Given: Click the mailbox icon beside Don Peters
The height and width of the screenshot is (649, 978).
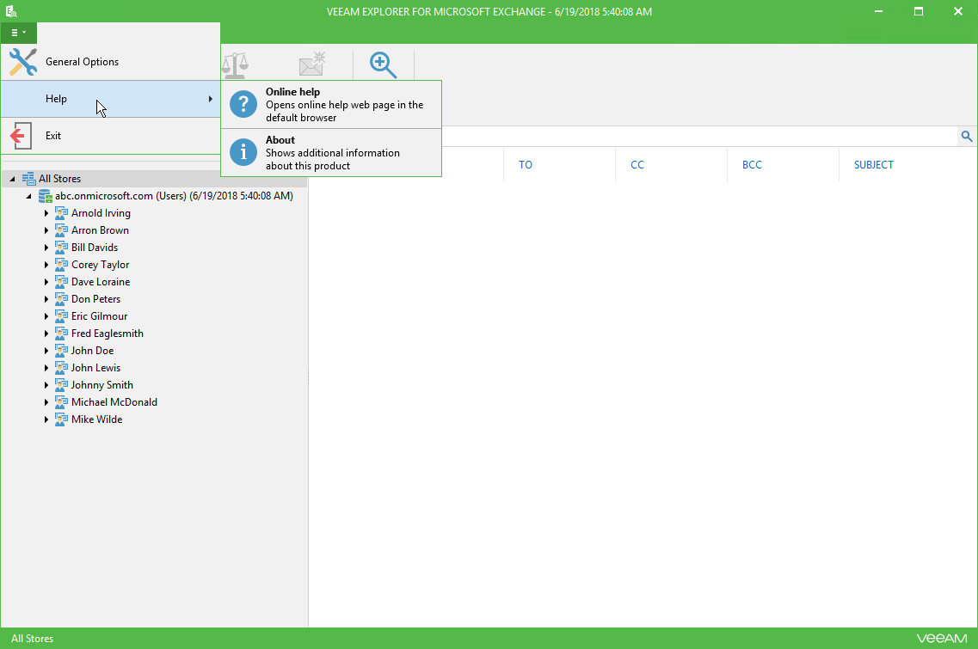Looking at the screenshot, I should click(x=61, y=299).
